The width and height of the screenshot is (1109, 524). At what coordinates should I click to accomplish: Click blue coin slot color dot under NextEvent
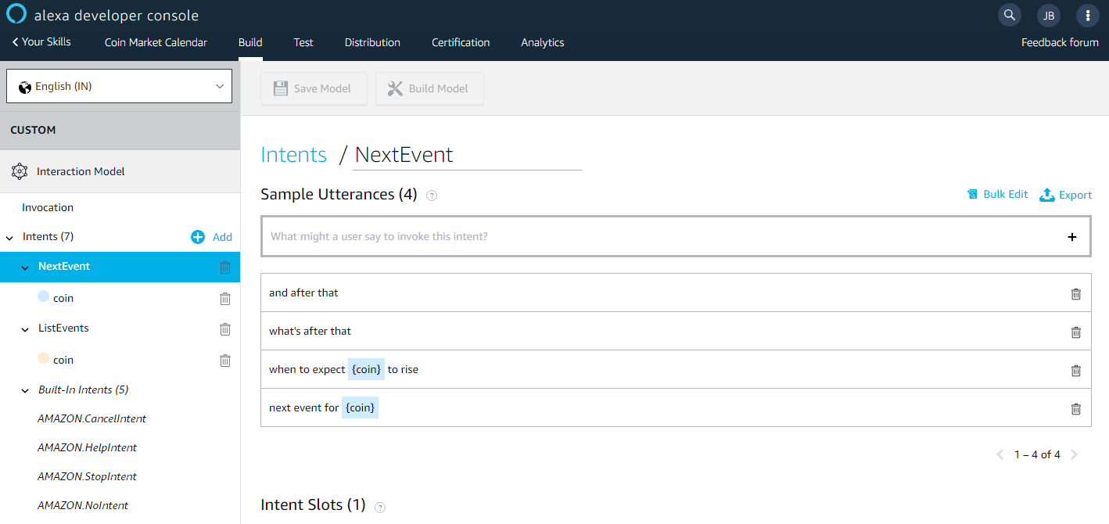pos(43,296)
